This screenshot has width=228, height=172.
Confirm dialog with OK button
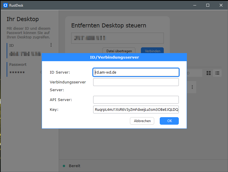(x=169, y=121)
